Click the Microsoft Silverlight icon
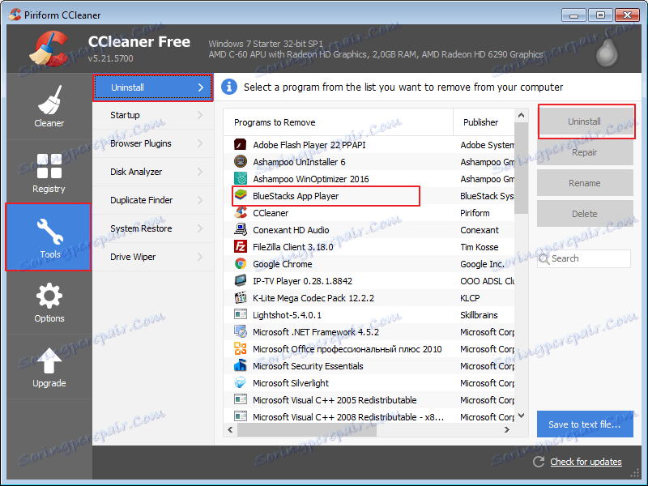The height and width of the screenshot is (486, 648). pos(240,382)
